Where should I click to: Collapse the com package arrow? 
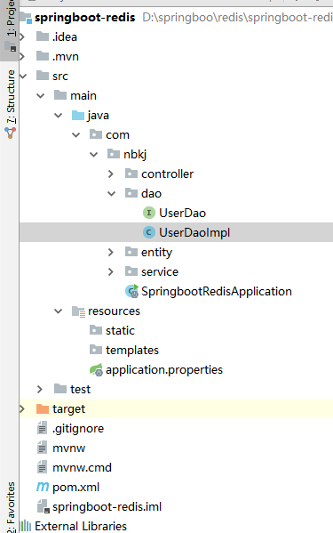click(76, 134)
